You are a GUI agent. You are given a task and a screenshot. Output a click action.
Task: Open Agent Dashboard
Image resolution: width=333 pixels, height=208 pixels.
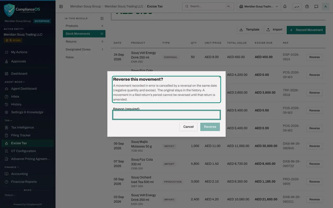[28, 89]
